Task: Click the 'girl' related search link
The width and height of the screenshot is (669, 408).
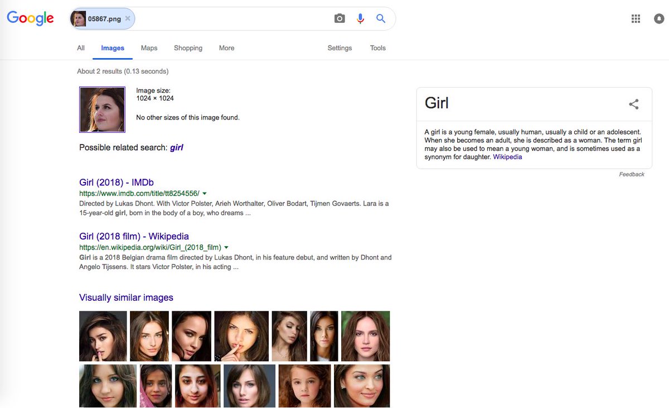Action: tap(177, 148)
